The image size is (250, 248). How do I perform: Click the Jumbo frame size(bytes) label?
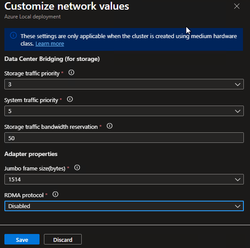[35, 168]
